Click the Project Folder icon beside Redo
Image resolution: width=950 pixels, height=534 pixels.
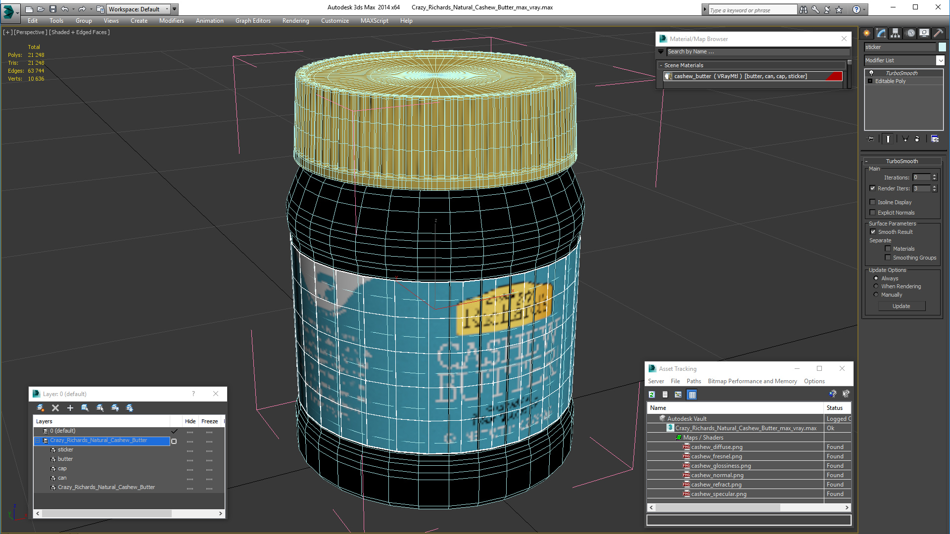point(100,9)
